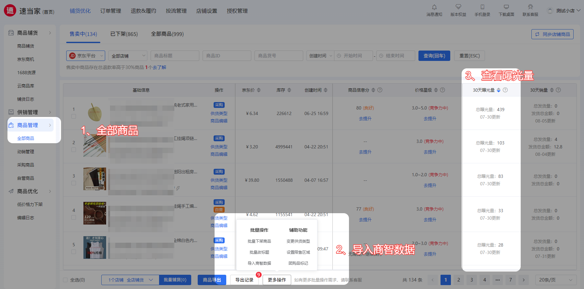The height and width of the screenshot is (289, 584).
Task: Open the 消息通知 bell icon
Action: [434, 7]
